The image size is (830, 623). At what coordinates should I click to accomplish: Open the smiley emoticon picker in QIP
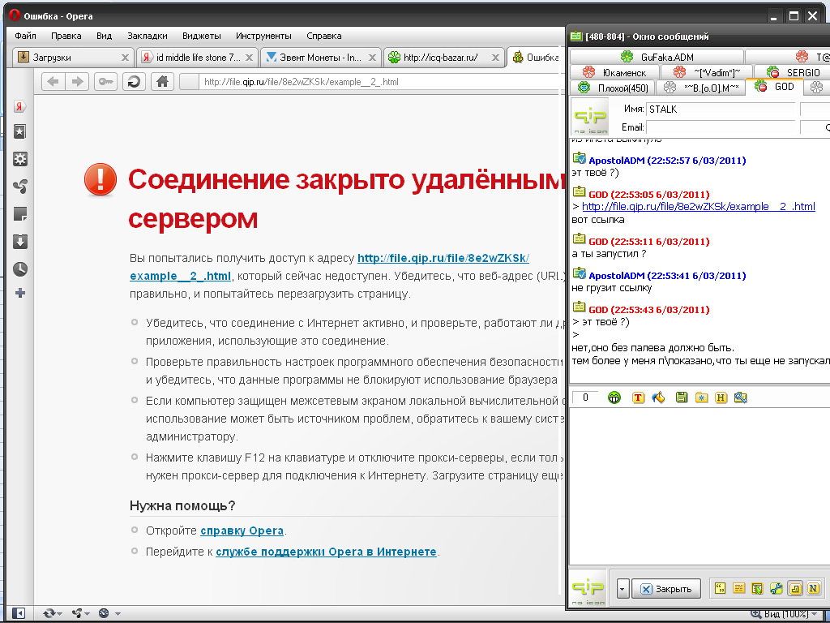[616, 397]
